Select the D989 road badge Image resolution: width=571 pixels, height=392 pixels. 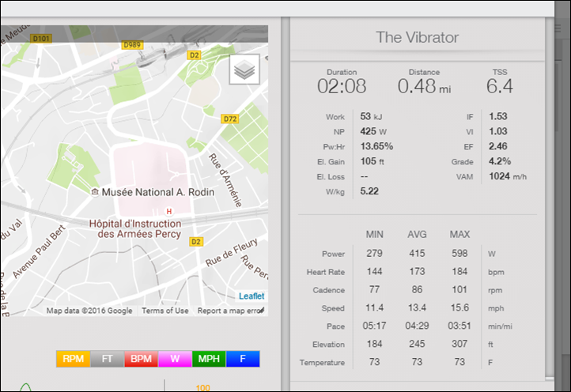tap(132, 46)
